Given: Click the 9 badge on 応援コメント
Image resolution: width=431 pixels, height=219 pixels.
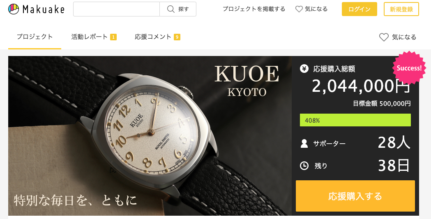Looking at the screenshot, I should (x=177, y=37).
